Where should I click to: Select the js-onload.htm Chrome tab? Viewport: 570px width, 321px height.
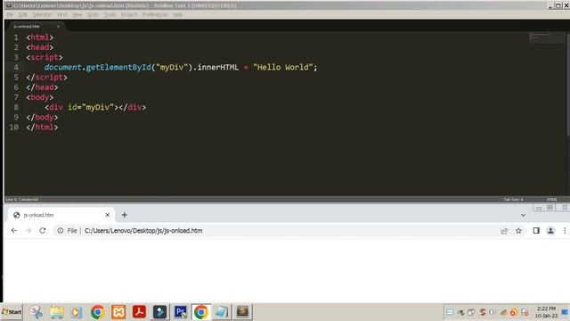61,215
